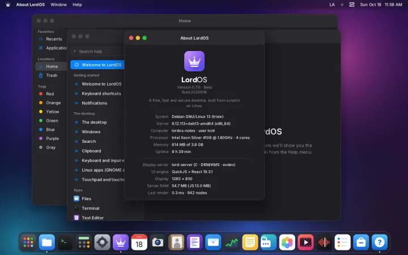Image resolution: width=408 pixels, height=255 pixels.
Task: Open Calendar showing 18 in dock
Action: tap(139, 243)
